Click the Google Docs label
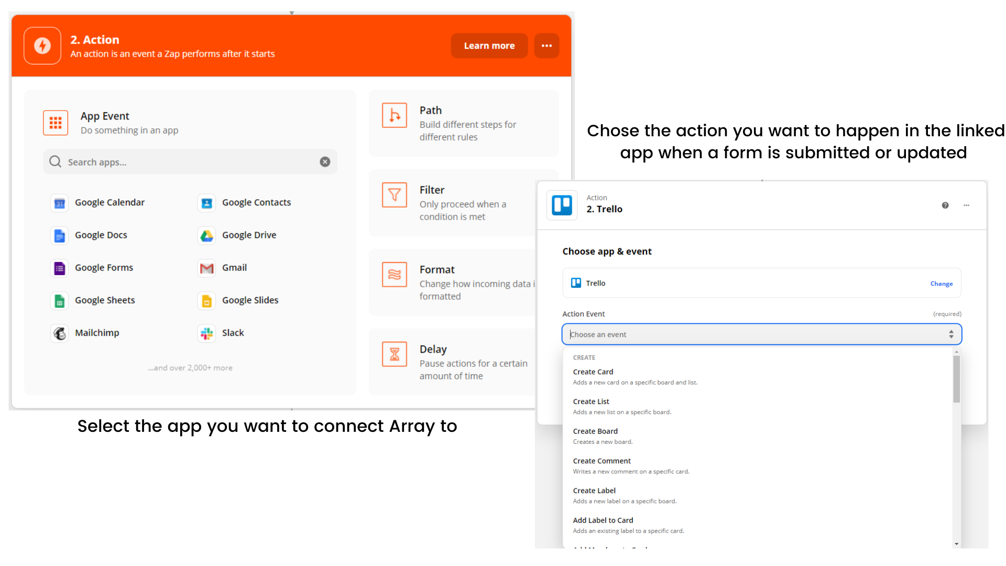 coord(101,235)
